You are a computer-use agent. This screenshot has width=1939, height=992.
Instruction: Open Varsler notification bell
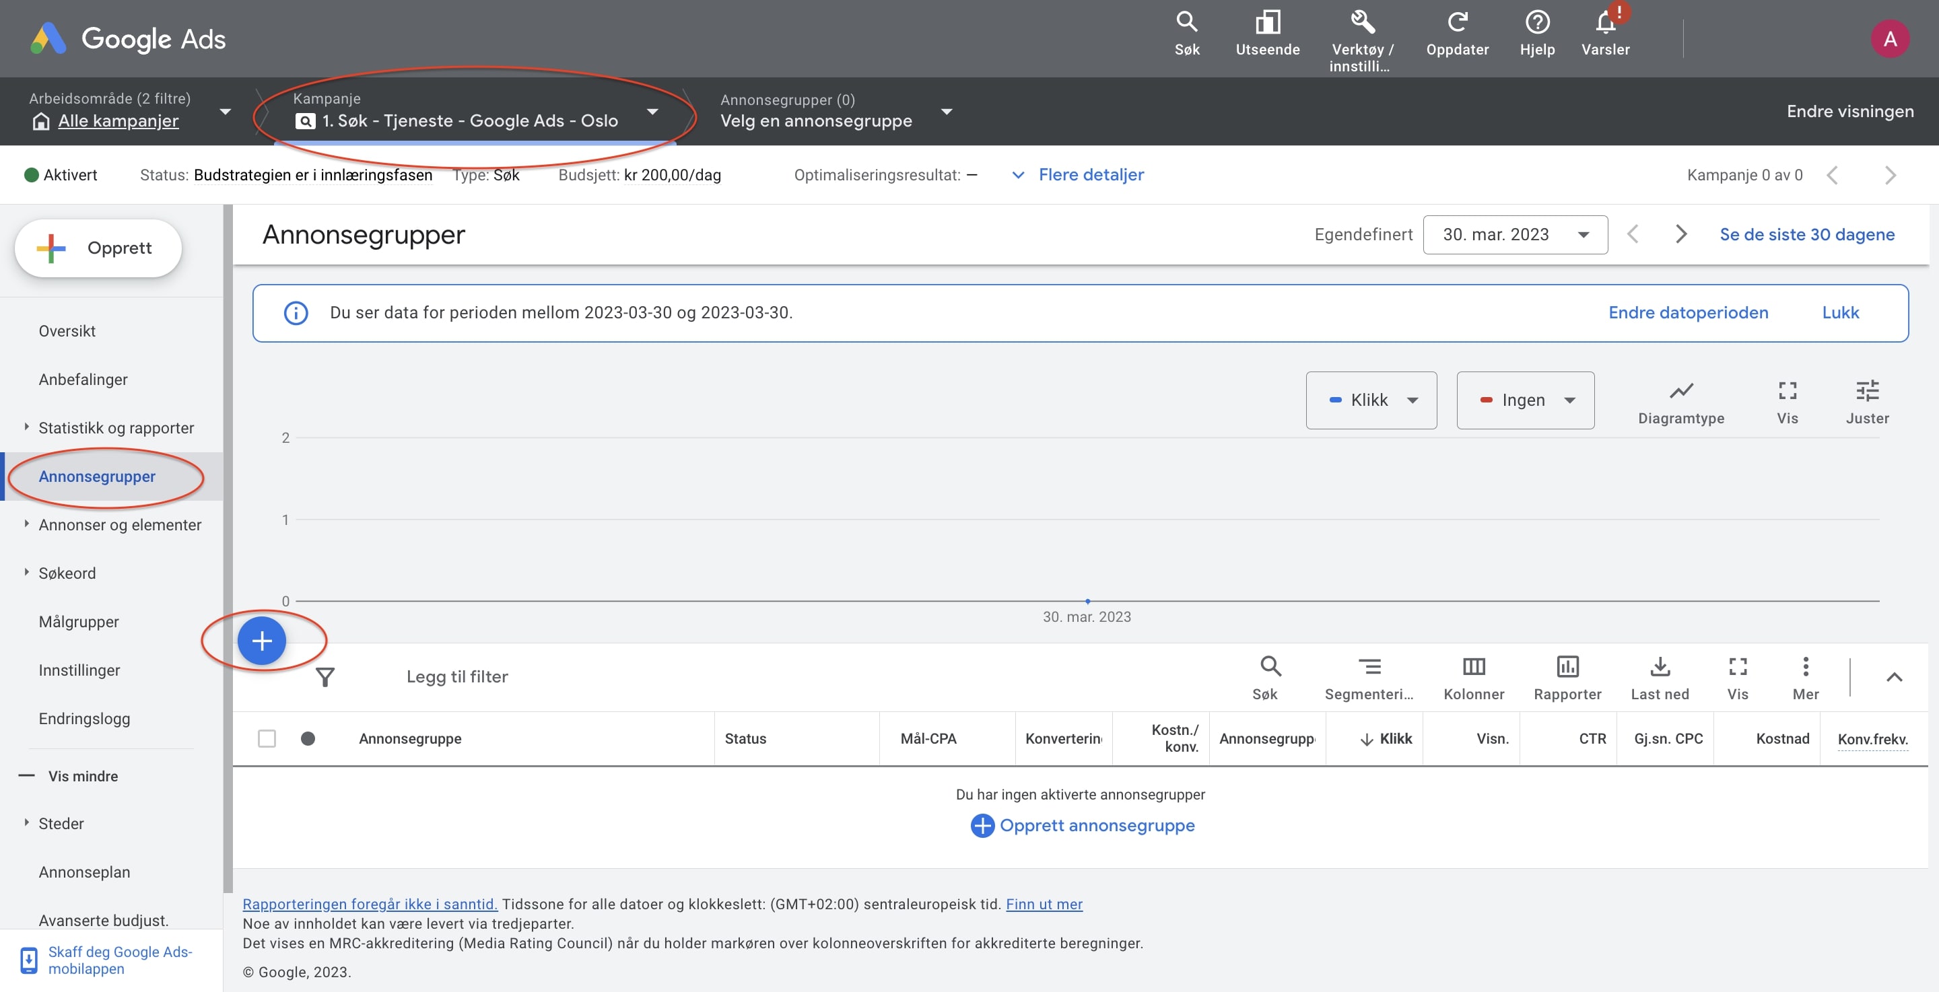(x=1605, y=23)
